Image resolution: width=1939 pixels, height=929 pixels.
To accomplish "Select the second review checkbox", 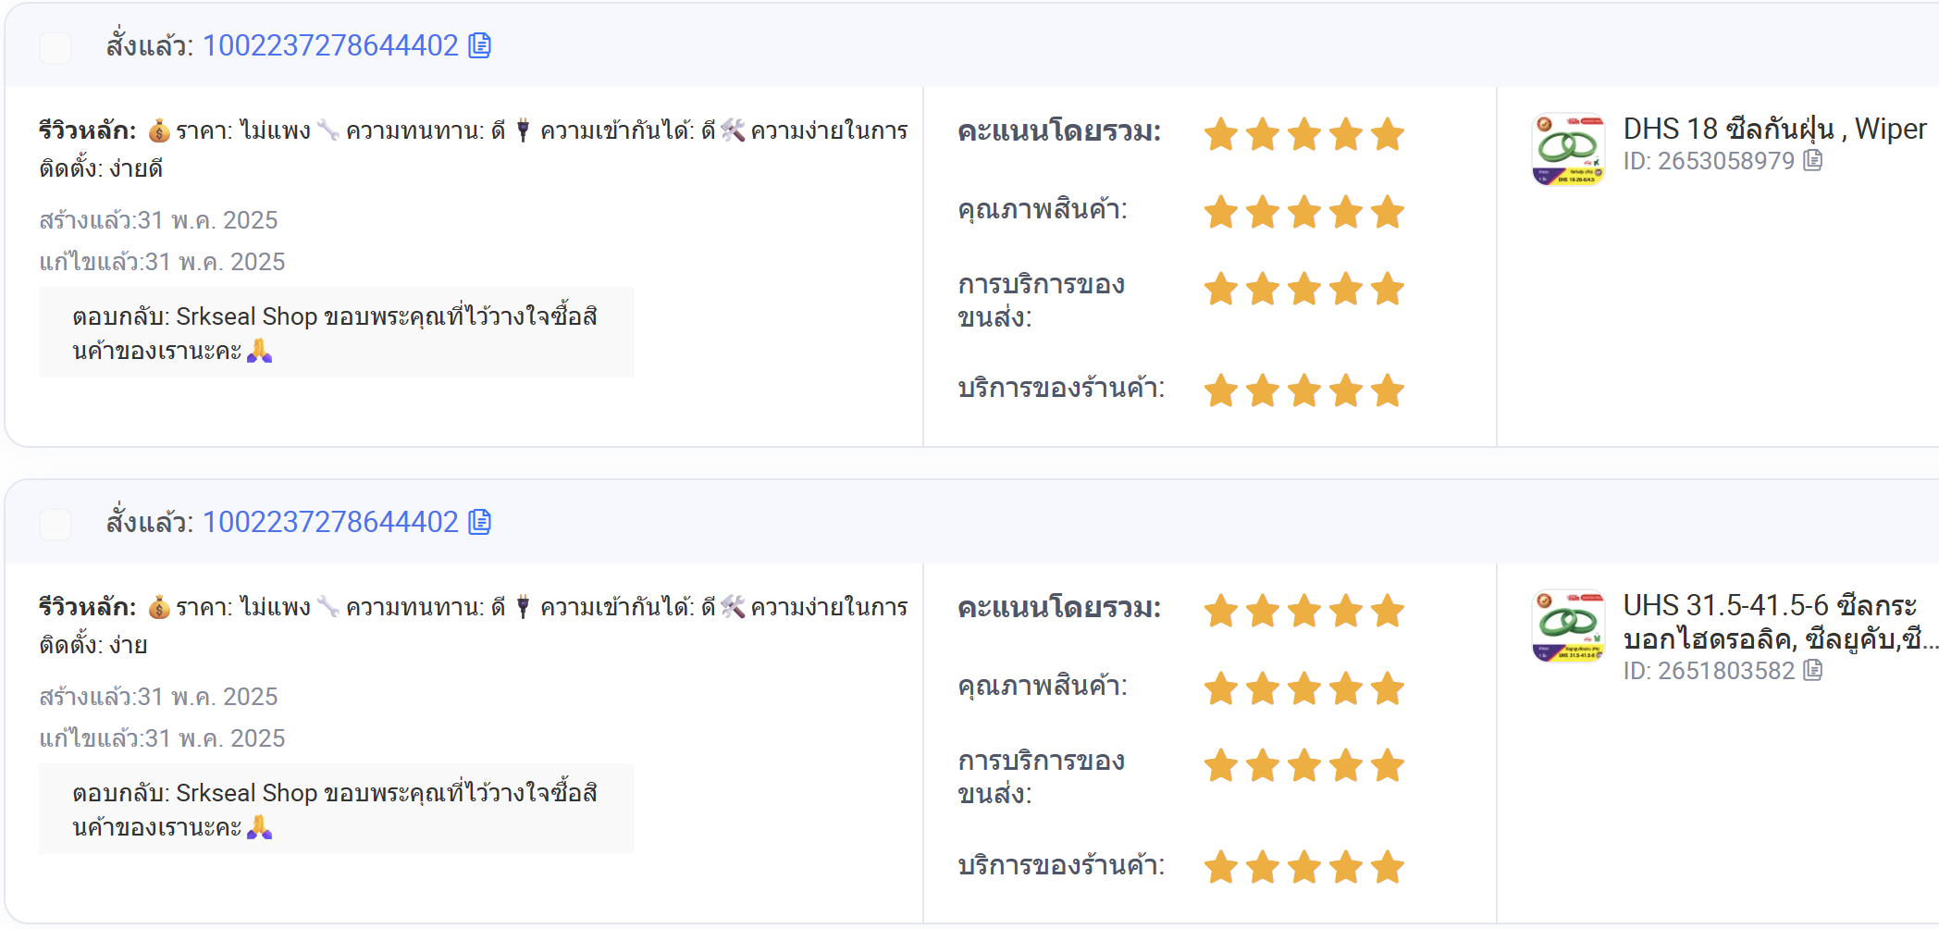I will (56, 524).
